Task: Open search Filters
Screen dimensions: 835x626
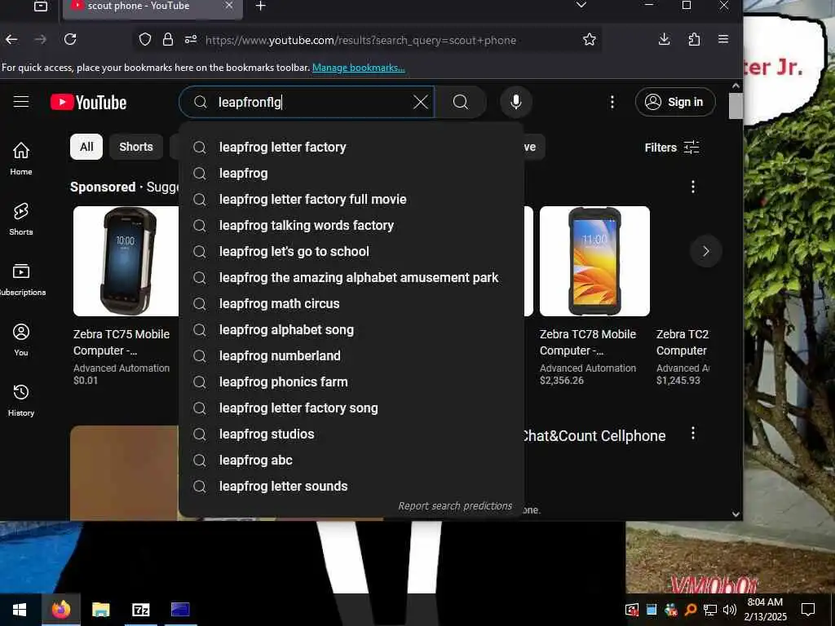Action: click(x=672, y=148)
